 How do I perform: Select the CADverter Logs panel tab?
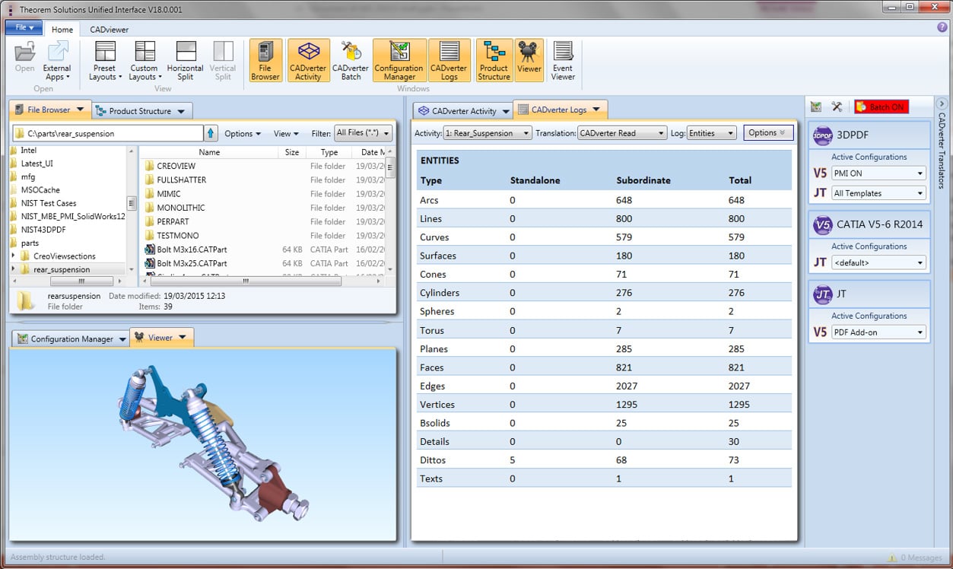560,110
